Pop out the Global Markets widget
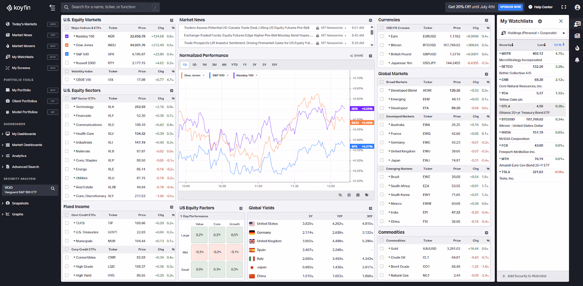The image size is (583, 286). pos(486,74)
